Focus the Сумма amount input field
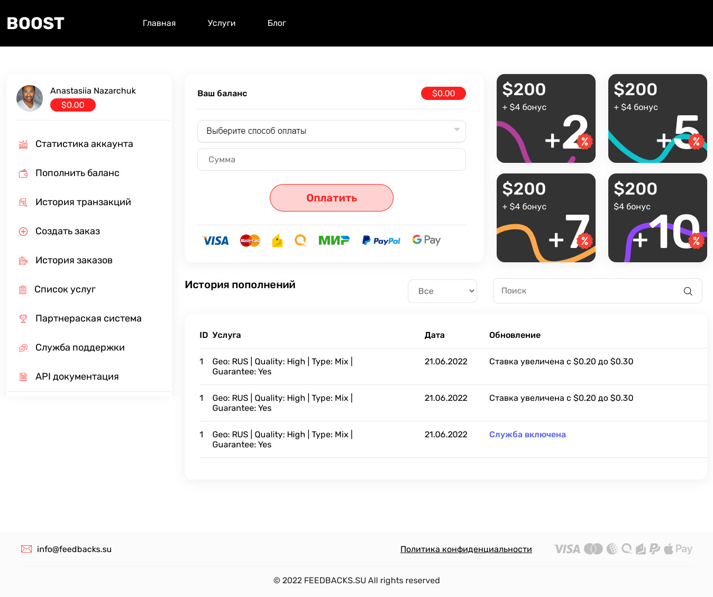Screen dimensions: 713x597 pos(332,160)
